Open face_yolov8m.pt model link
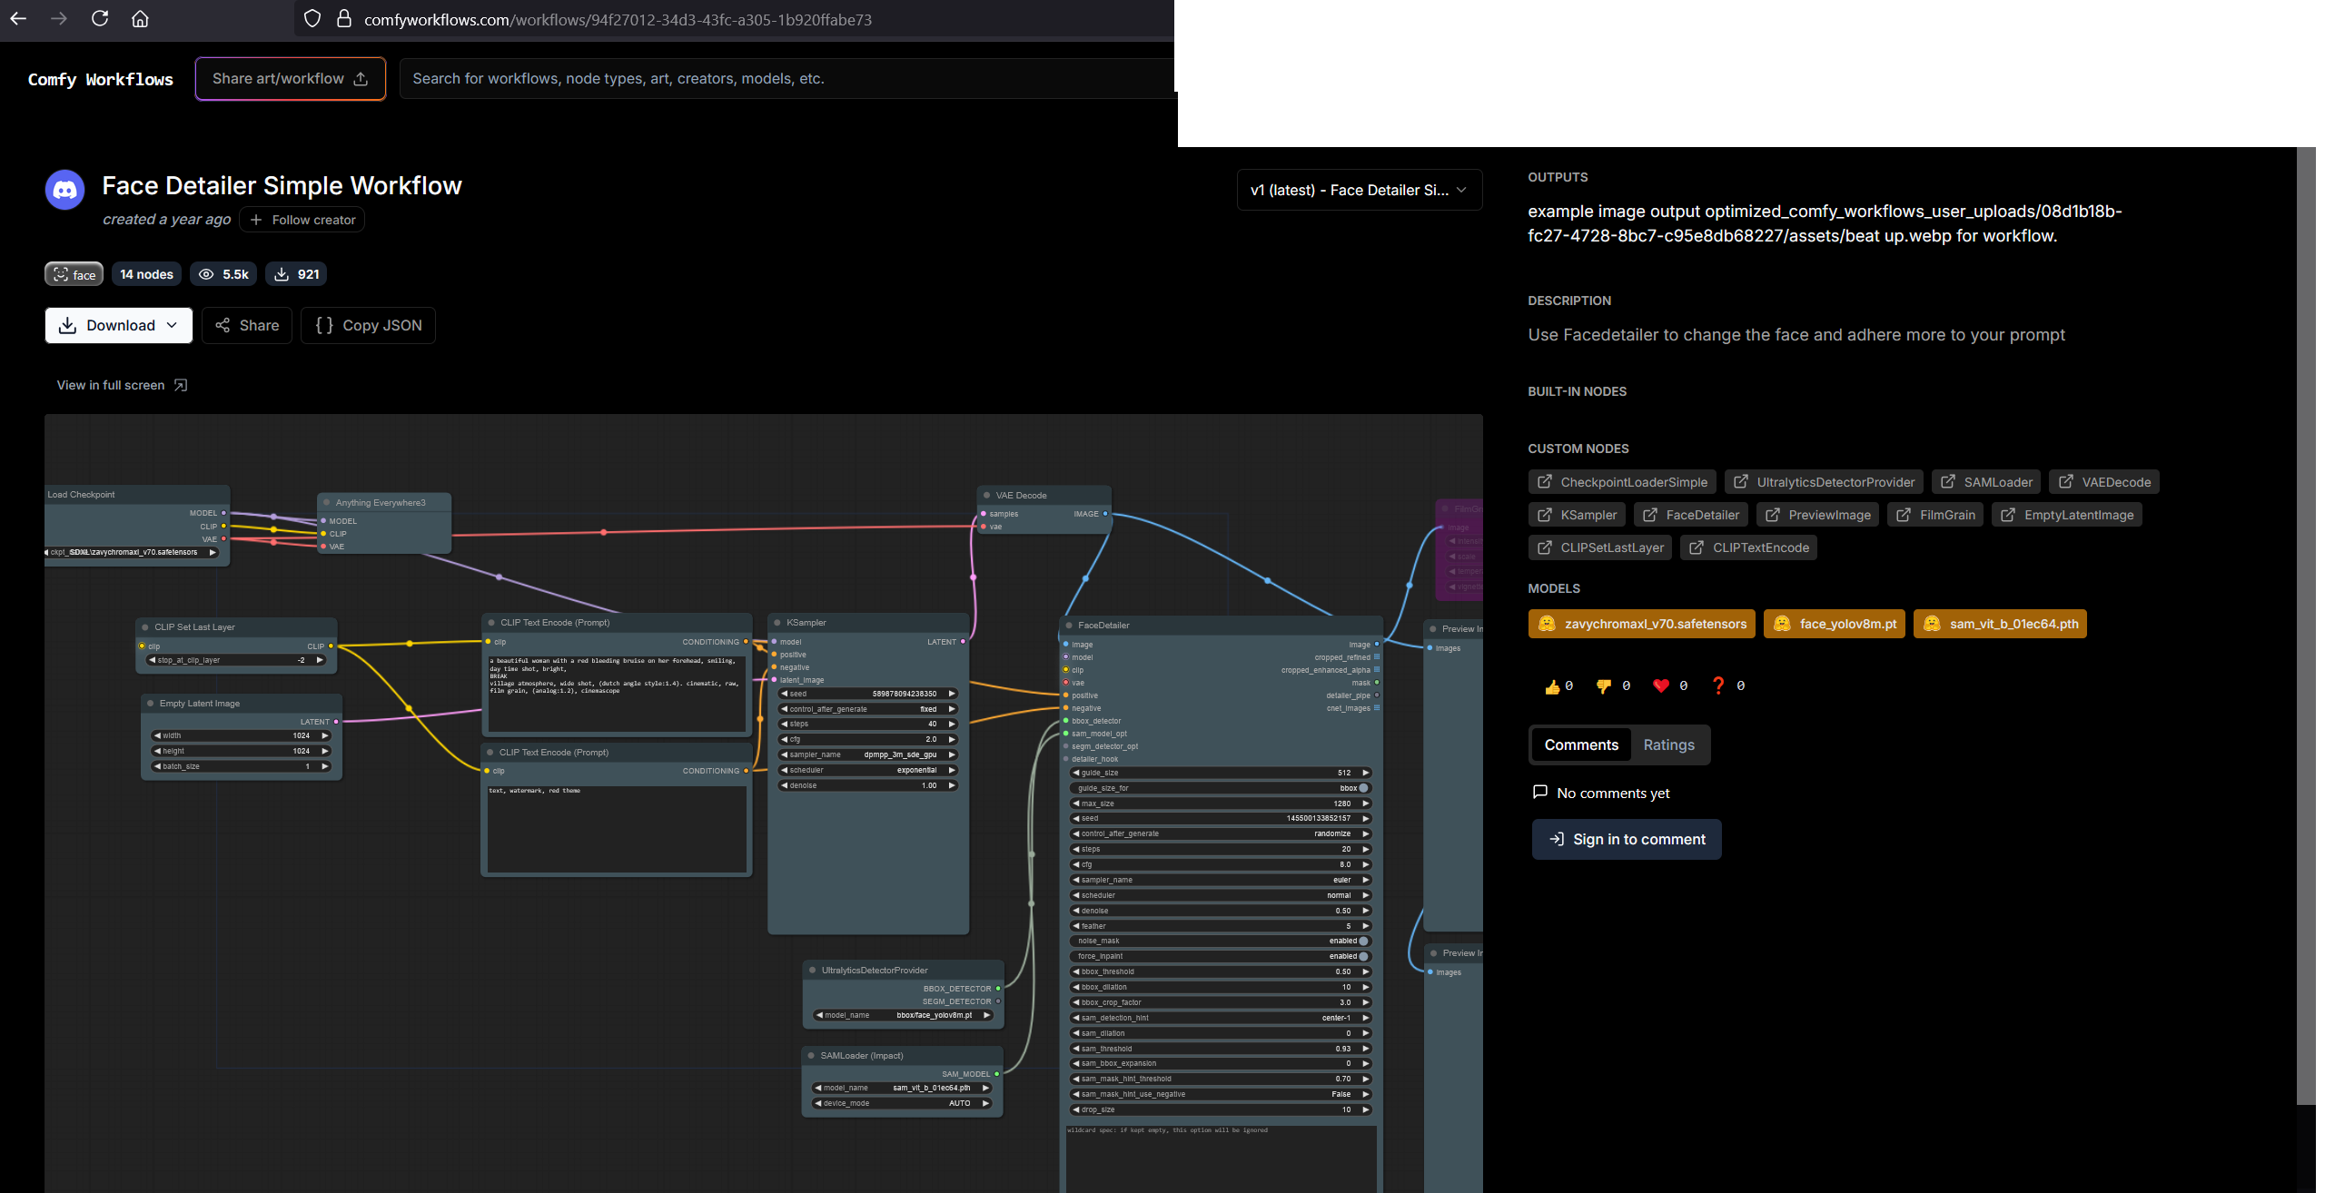 click(x=1834, y=624)
